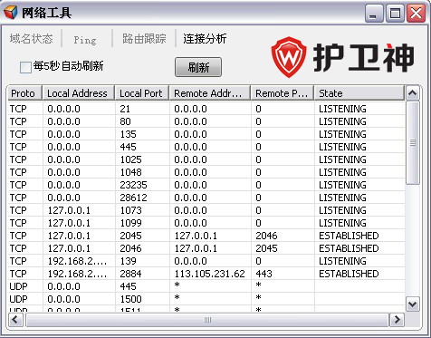This screenshot has width=431, height=338.
Task: Sort by Local Address column header
Action: [x=79, y=93]
